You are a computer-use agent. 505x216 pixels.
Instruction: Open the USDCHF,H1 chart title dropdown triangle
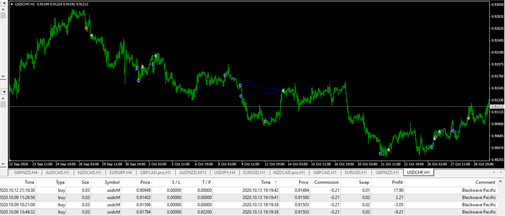pyautogui.click(x=12, y=4)
